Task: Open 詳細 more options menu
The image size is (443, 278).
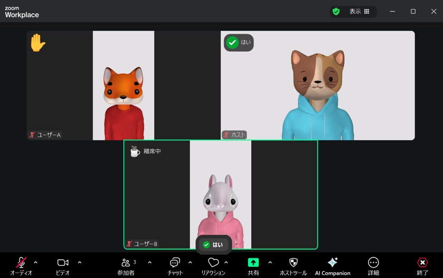Action: point(373,266)
